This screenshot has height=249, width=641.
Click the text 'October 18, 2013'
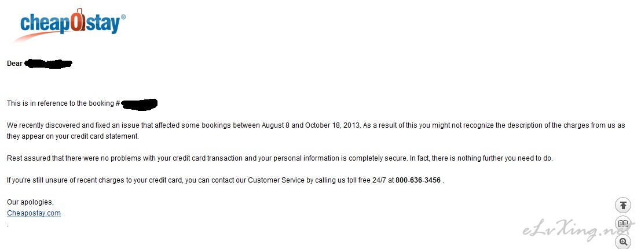point(333,125)
